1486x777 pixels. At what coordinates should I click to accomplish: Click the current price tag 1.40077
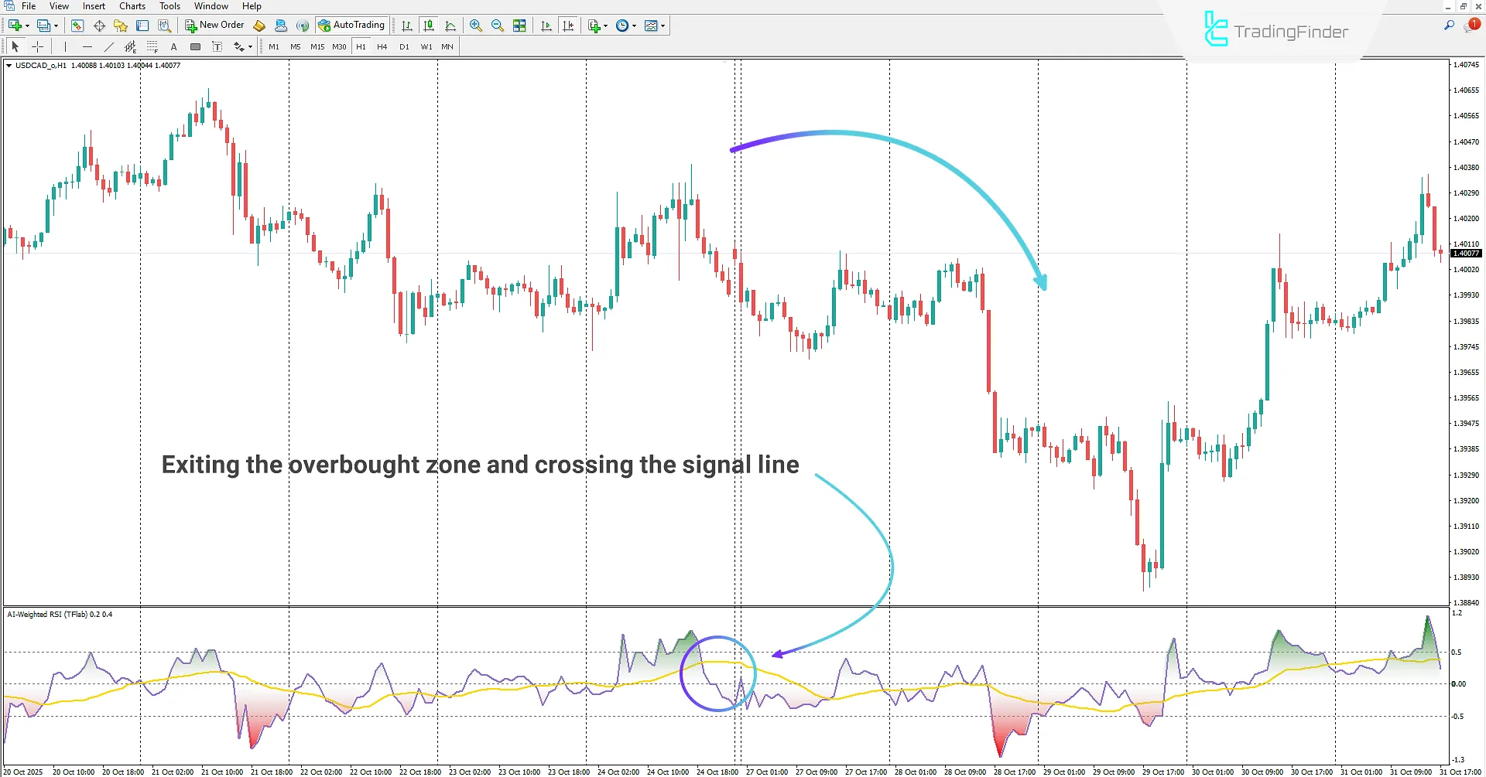click(1467, 253)
